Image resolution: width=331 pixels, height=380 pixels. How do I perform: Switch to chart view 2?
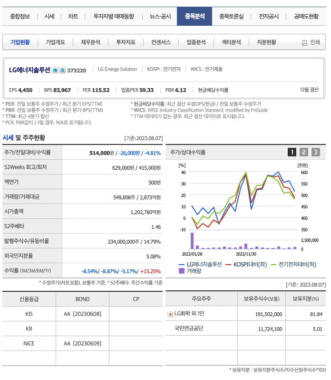304,152
